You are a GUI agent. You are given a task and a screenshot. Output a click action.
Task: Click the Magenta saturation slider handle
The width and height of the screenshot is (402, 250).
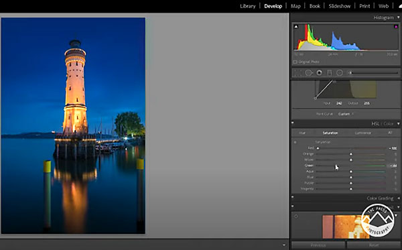point(351,189)
